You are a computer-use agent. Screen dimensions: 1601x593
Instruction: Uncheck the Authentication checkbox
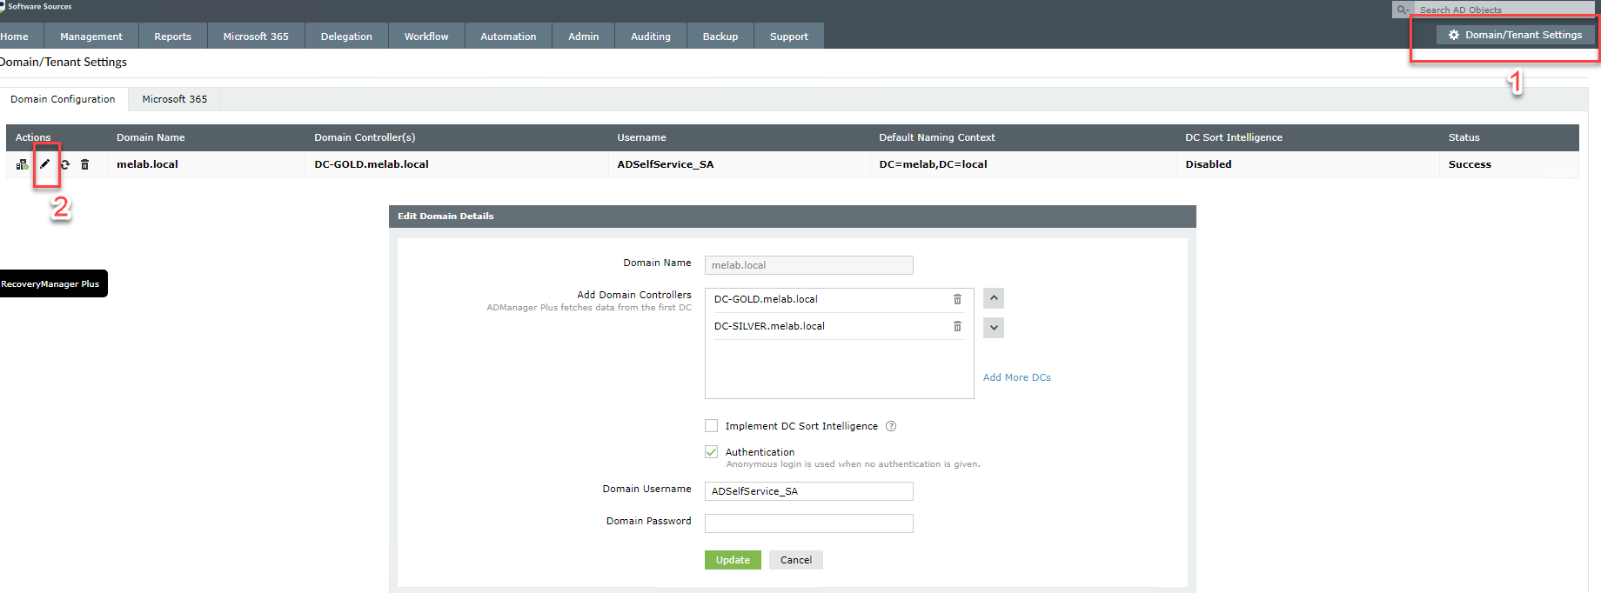coord(712,452)
